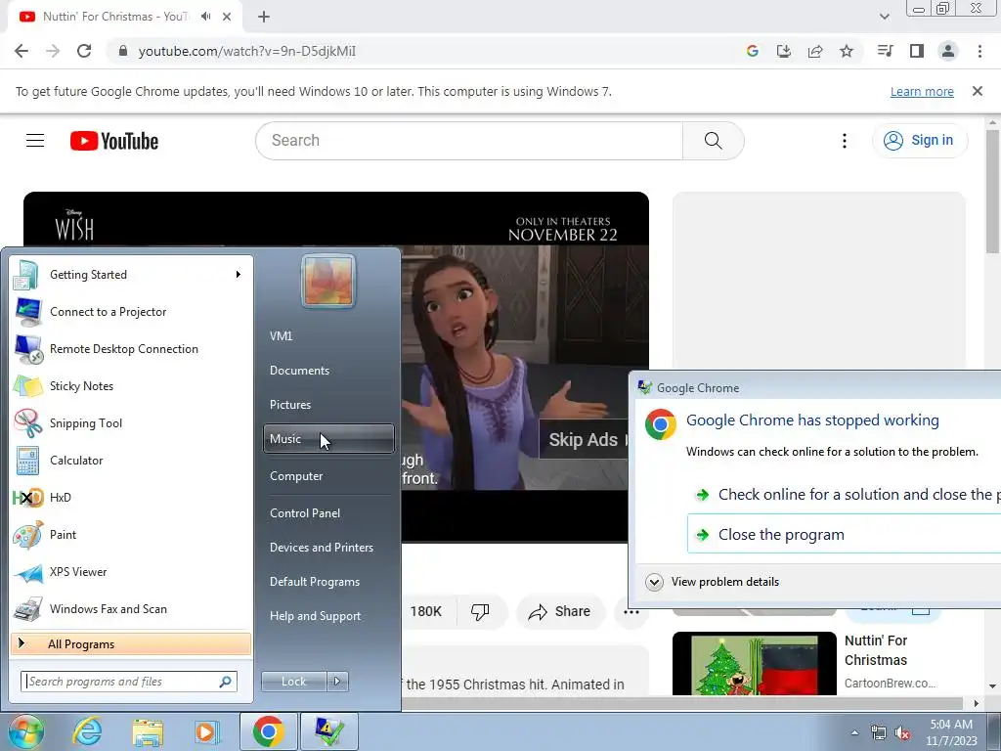Switch to Chrome on the taskbar
Image resolution: width=1001 pixels, height=751 pixels.
coord(268,731)
